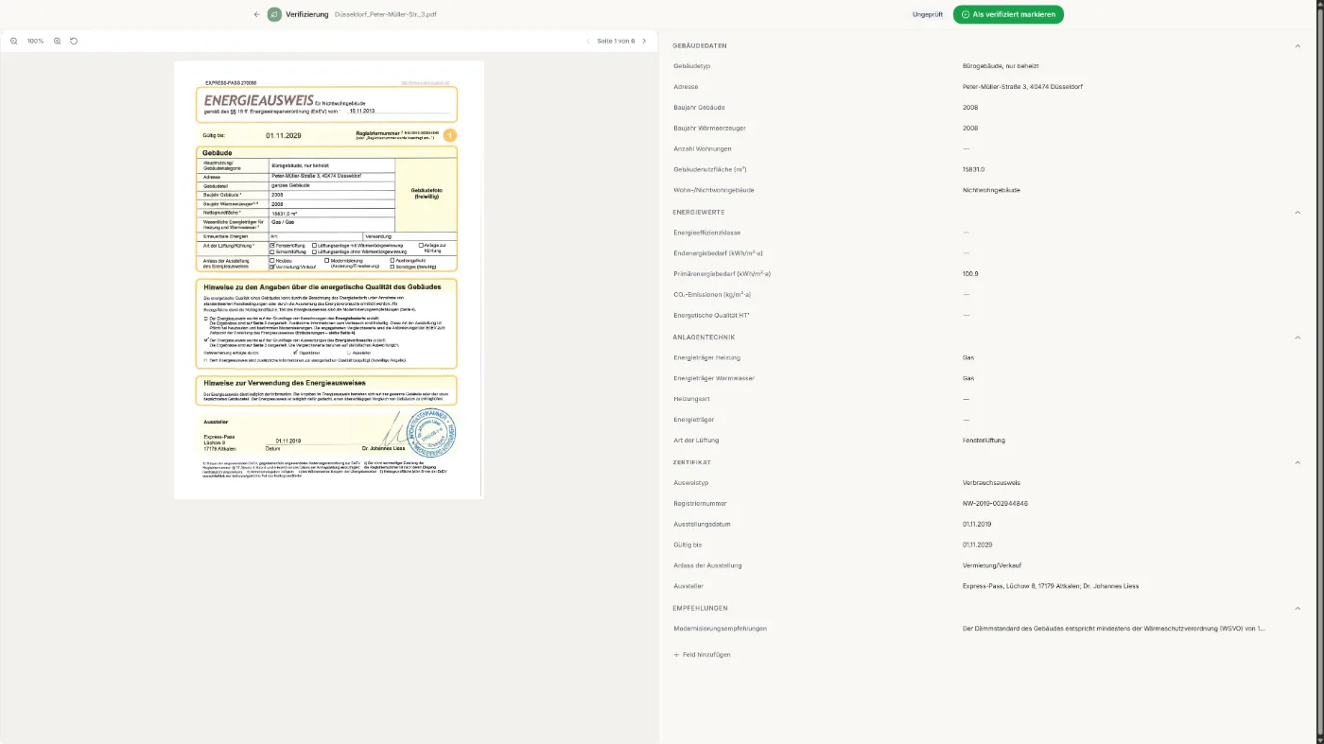Edit the 'Gültig bis' value 01.11.2029
Viewport: 1324px width, 744px height.
point(976,545)
